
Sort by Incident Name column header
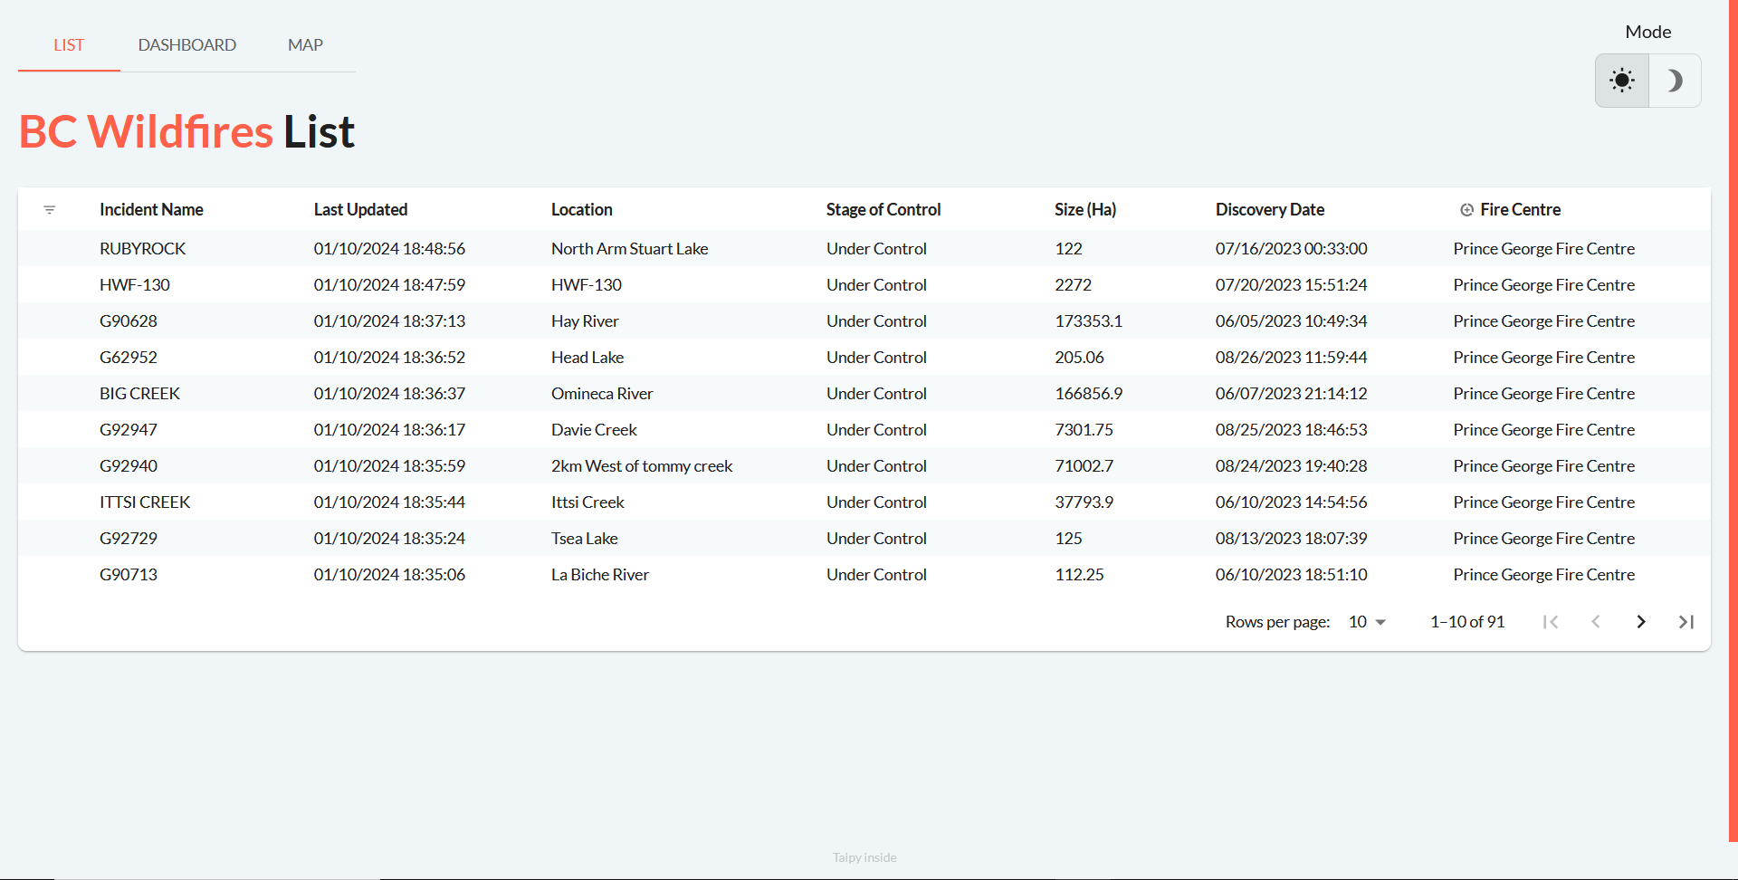[x=151, y=210]
